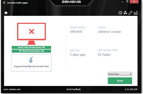Start the scan with Scan button
Viewport: 143px width, 94px height.
coord(120,81)
